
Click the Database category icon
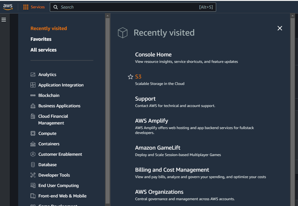pyautogui.click(x=33, y=165)
